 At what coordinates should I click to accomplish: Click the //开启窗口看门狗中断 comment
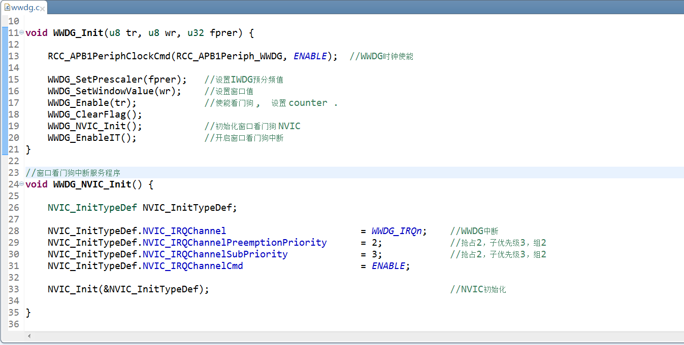[x=244, y=138]
